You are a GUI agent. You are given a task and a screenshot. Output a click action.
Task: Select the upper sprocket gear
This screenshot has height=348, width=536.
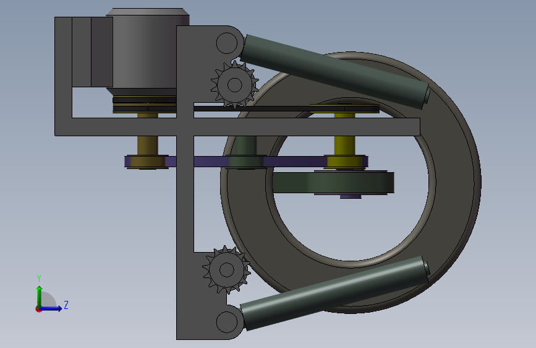(x=234, y=85)
